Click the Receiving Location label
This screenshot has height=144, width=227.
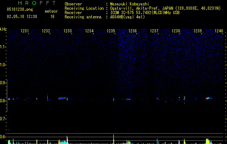(x=84, y=8)
